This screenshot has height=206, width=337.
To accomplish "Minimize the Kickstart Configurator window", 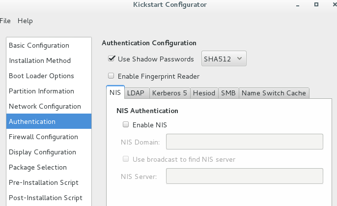I will click(298, 5).
